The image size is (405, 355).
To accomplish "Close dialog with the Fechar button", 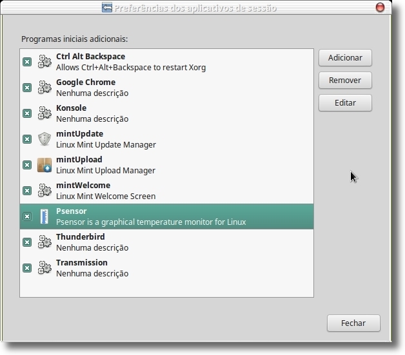I will tap(353, 323).
